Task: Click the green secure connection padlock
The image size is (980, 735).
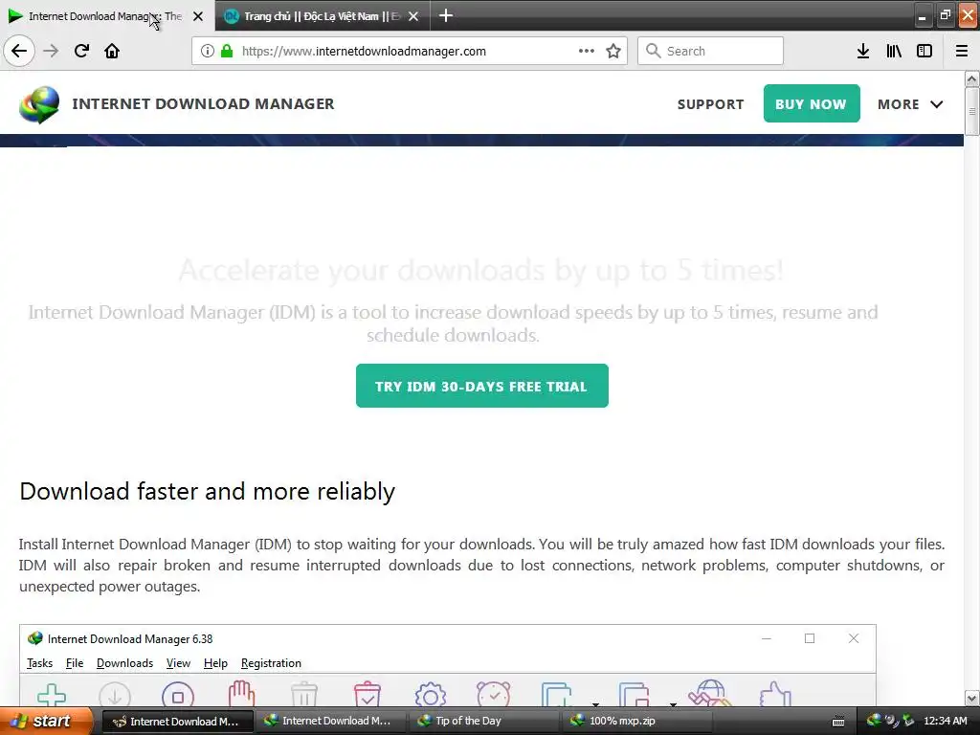Action: point(227,51)
